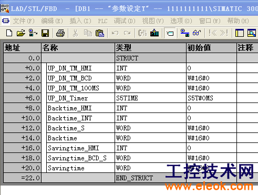Copy selection with the copy icon
The width and height of the screenshot is (258, 195).
click(x=88, y=33)
